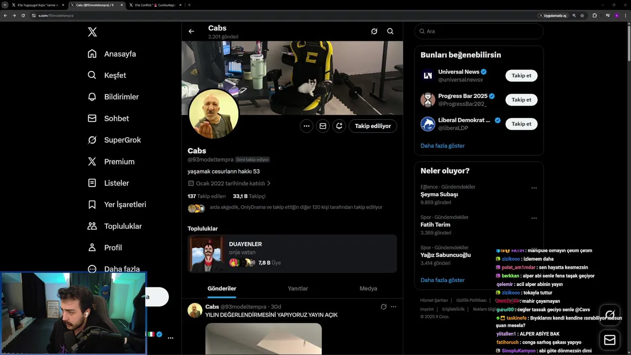This screenshot has width=631, height=355.
Task: Open the Şeyma Subaşı trending topic
Action: tap(439, 194)
